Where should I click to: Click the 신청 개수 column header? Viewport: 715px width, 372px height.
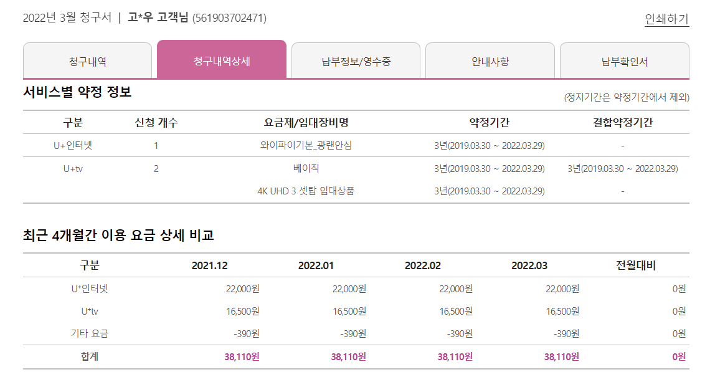click(156, 122)
